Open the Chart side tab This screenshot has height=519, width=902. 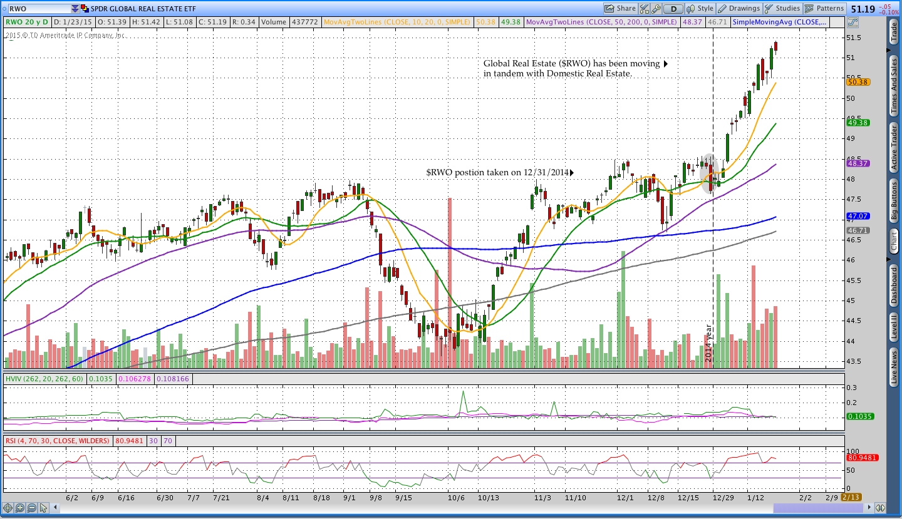click(x=894, y=240)
